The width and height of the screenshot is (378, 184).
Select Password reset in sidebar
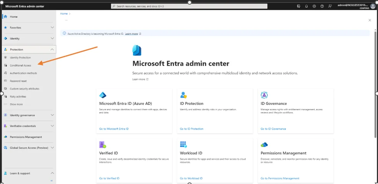(18, 81)
